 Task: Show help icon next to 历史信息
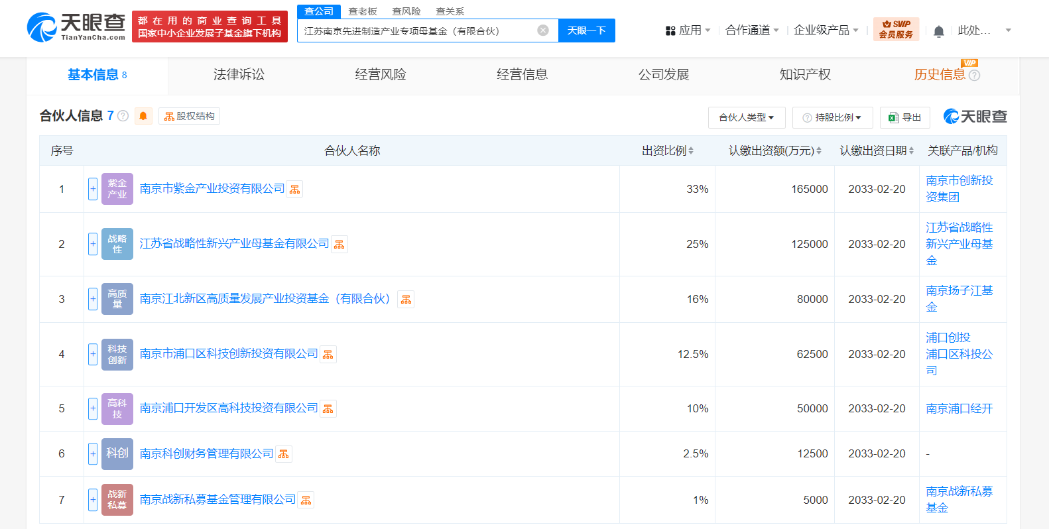974,75
